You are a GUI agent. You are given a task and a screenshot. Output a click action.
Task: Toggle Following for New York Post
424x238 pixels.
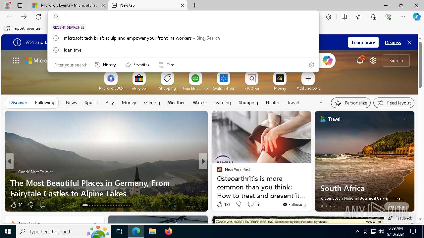294,204
